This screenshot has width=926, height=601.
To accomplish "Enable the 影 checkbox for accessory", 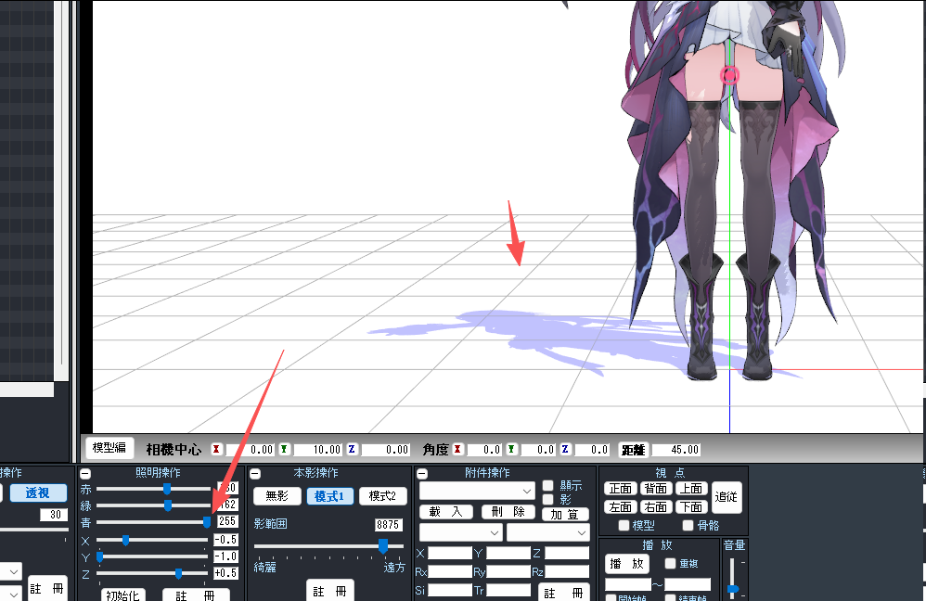I will tap(548, 500).
